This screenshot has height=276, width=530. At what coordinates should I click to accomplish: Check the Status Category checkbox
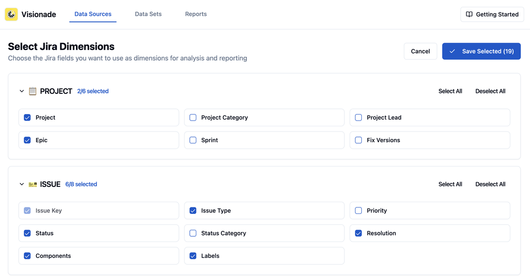click(193, 233)
